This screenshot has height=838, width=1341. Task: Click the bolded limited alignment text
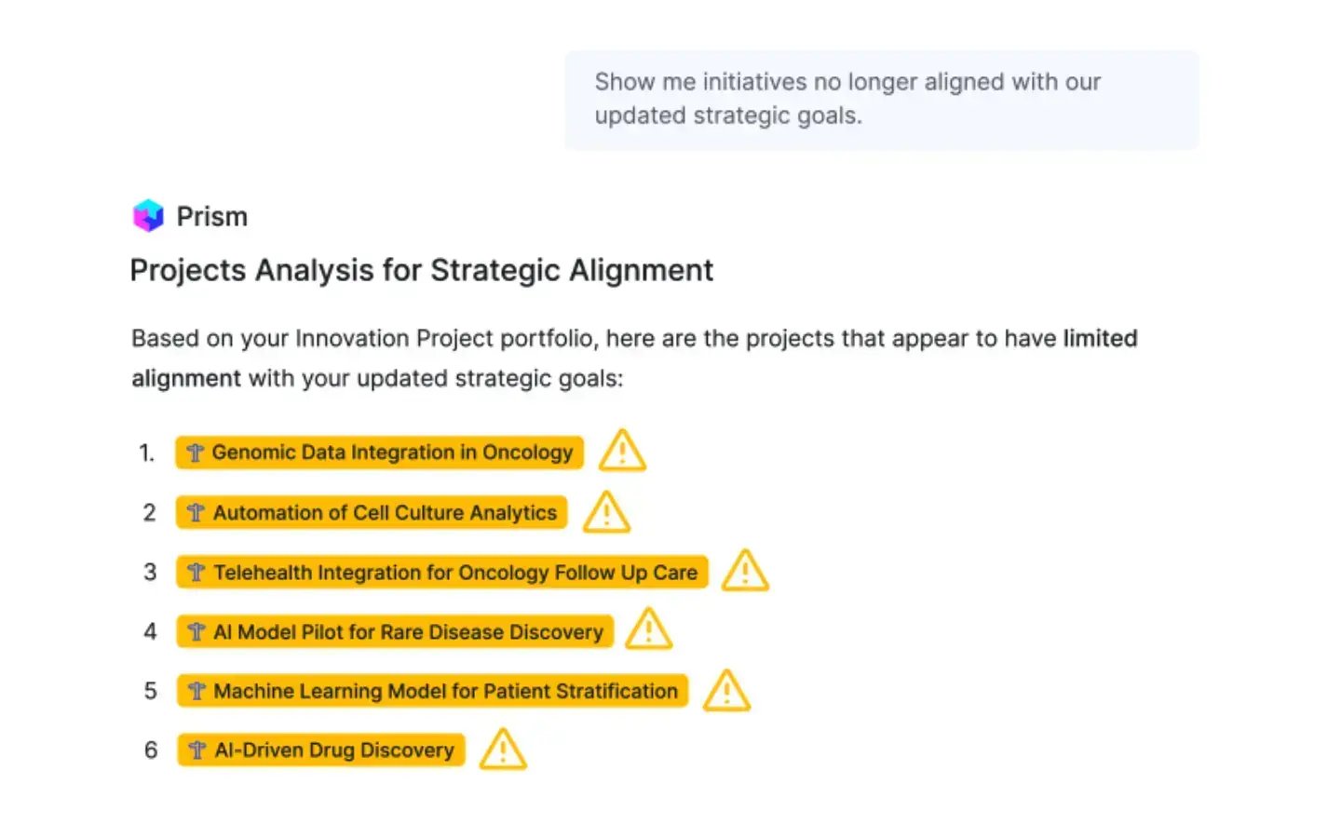[1100, 339]
